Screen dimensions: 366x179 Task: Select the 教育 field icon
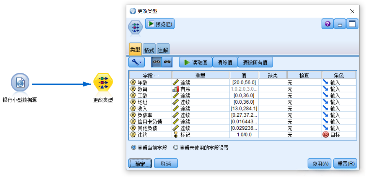133,89
